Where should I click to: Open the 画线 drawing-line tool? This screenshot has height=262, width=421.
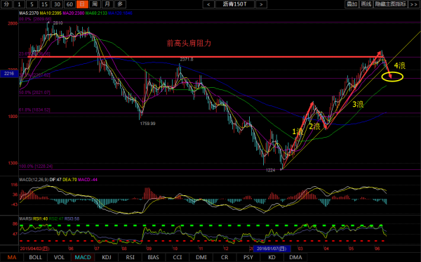click(366, 4)
